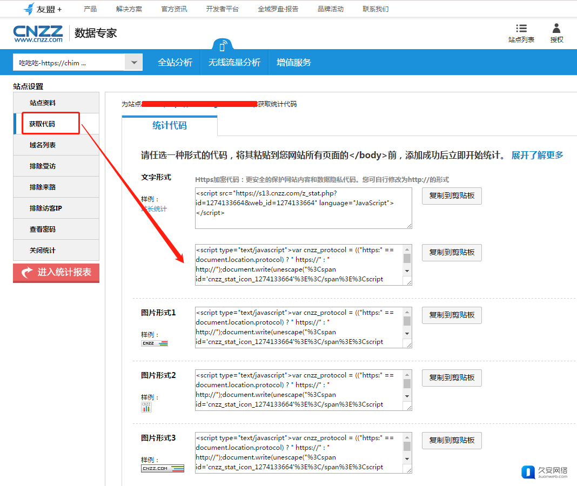Switch to the 增值服务 tab
Screen dimensions: 577x486
click(x=294, y=63)
